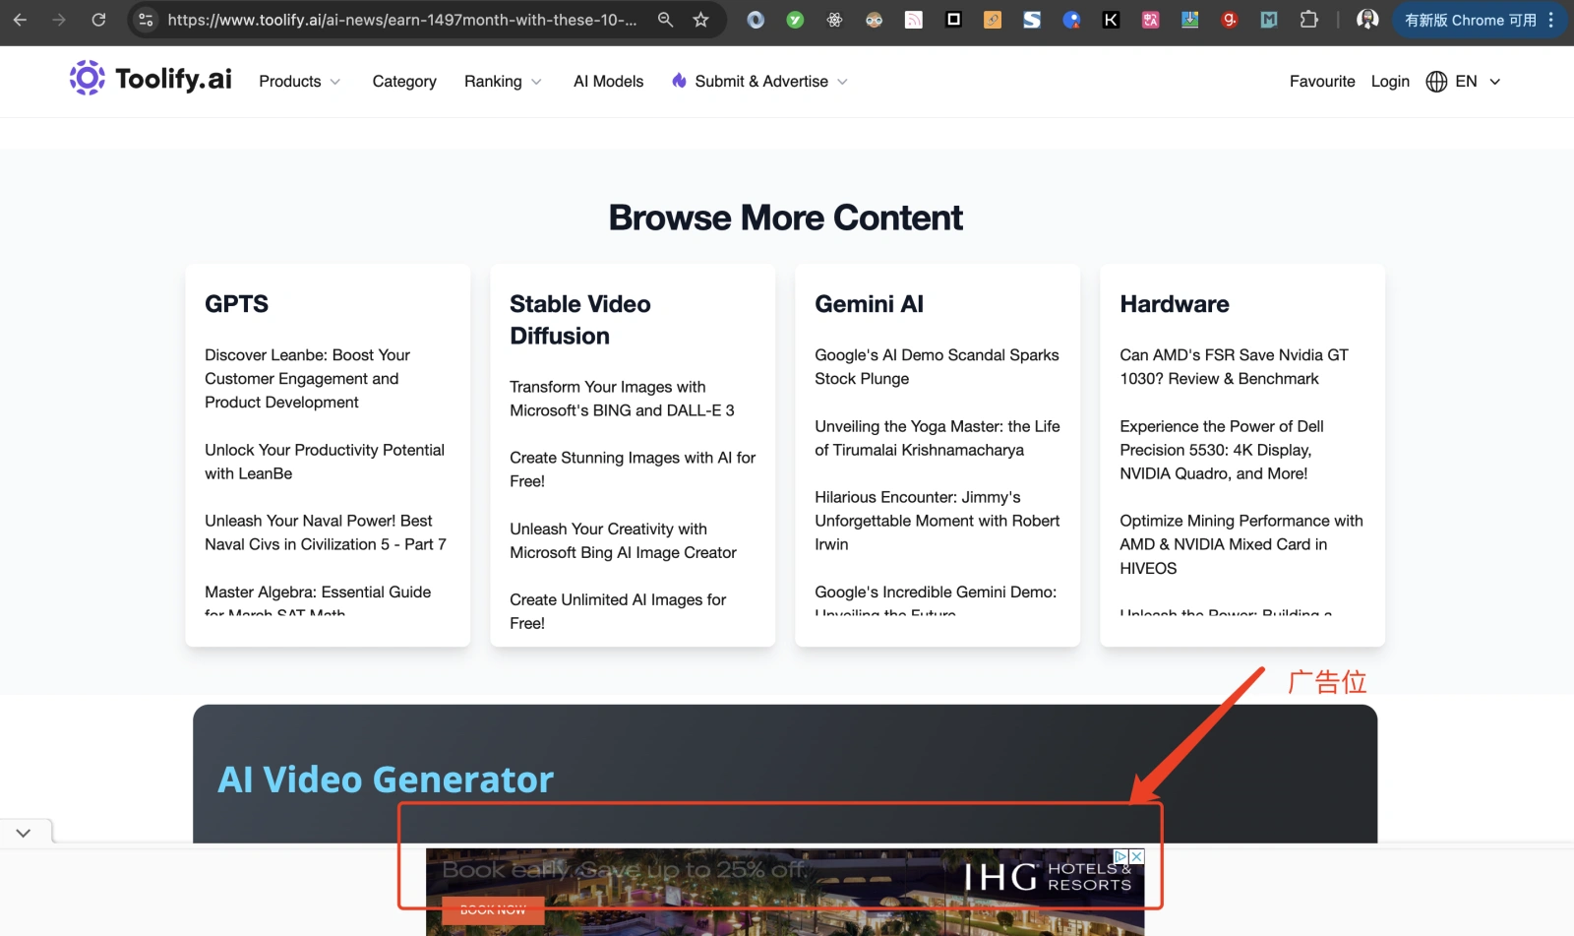
Task: Open the AI Models menu item
Action: (x=608, y=82)
